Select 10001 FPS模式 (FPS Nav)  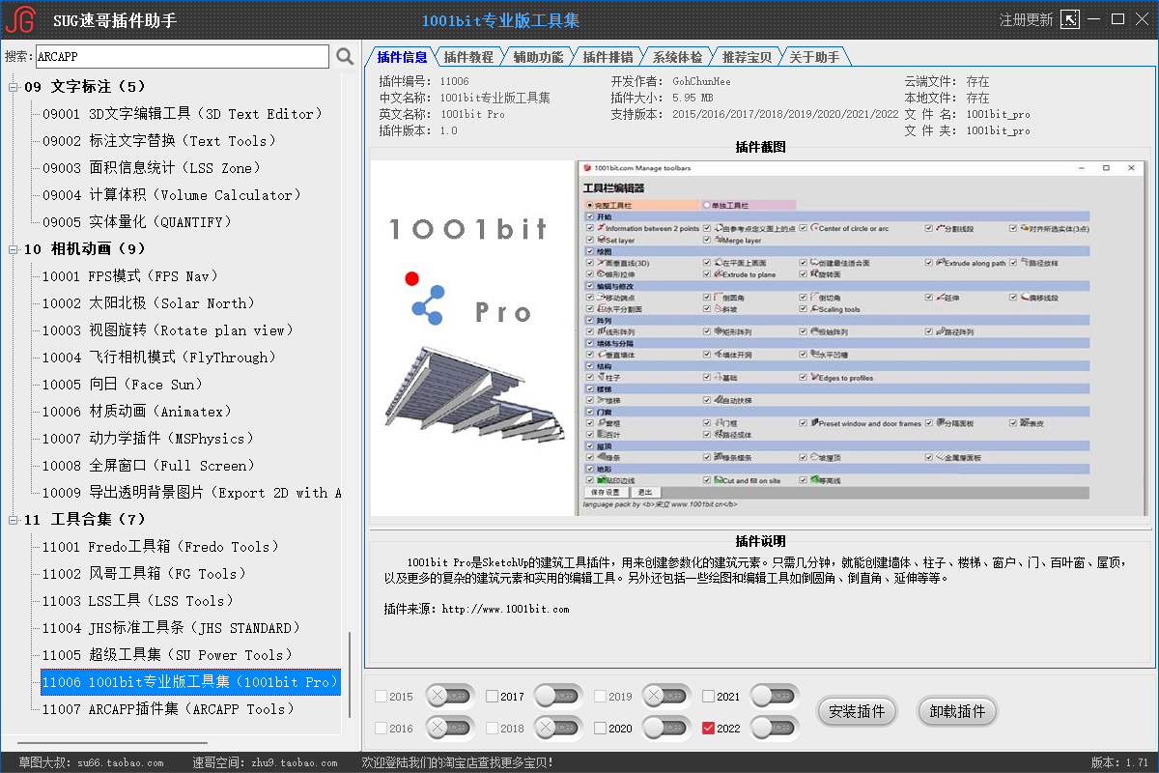(x=131, y=276)
